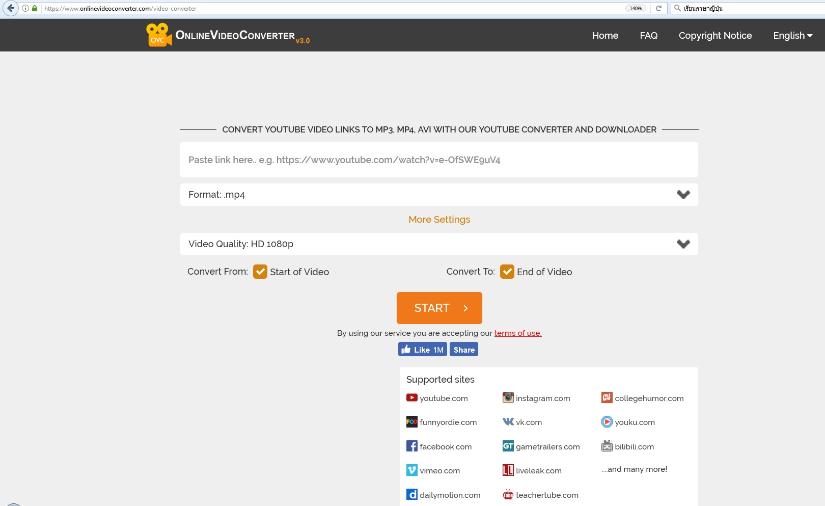Viewport: 825px width, 506px height.
Task: Click the facebook.com text
Action: point(446,447)
